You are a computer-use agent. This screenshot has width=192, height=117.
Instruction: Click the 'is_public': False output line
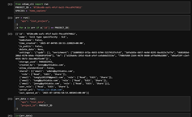(30, 46)
